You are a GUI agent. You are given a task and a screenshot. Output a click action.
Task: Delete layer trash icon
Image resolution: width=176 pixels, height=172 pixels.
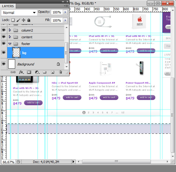60,72
